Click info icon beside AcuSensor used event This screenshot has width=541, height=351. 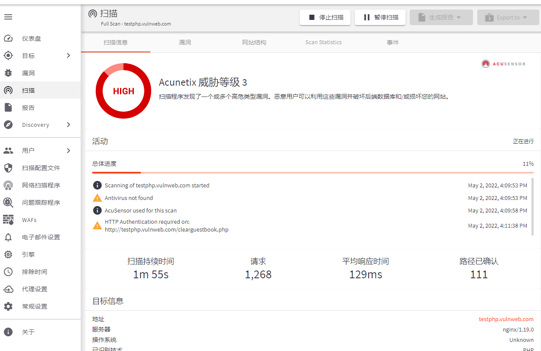tap(97, 210)
